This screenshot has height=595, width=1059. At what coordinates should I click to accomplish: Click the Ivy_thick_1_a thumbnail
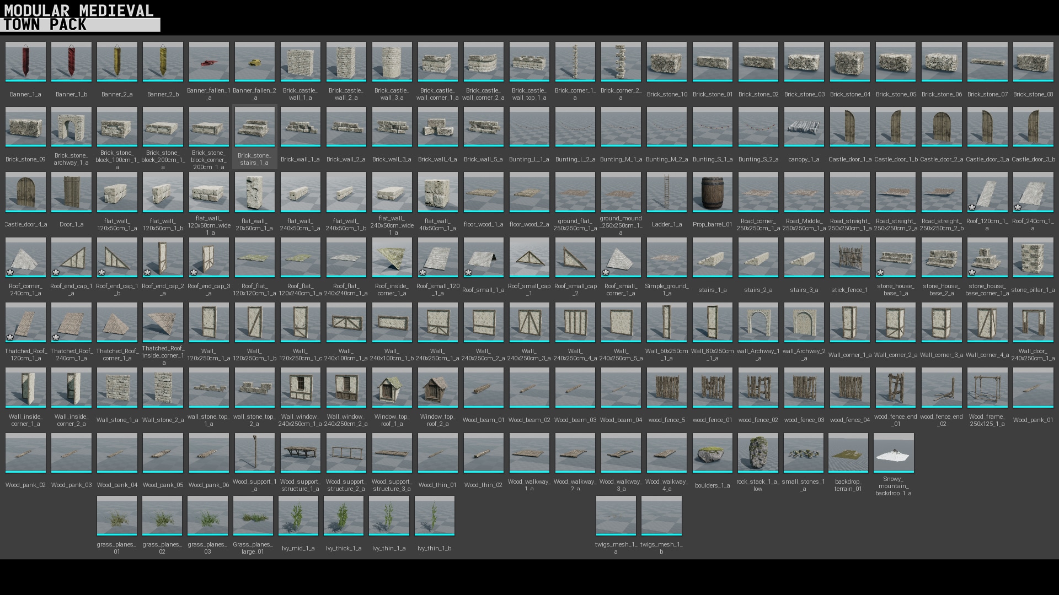pyautogui.click(x=344, y=516)
